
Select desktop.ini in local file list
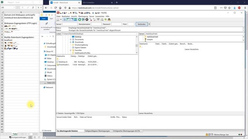63,62
